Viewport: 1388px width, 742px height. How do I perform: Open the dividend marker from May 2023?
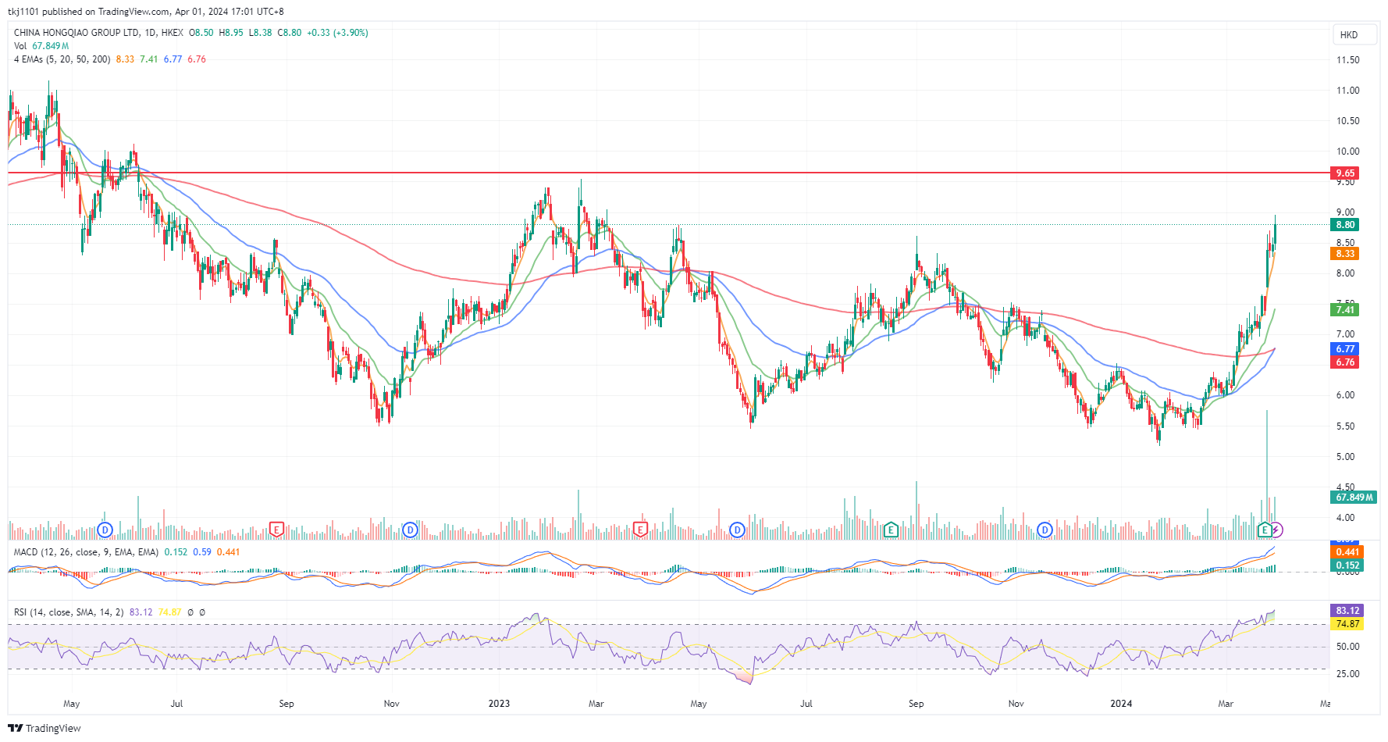coord(737,530)
